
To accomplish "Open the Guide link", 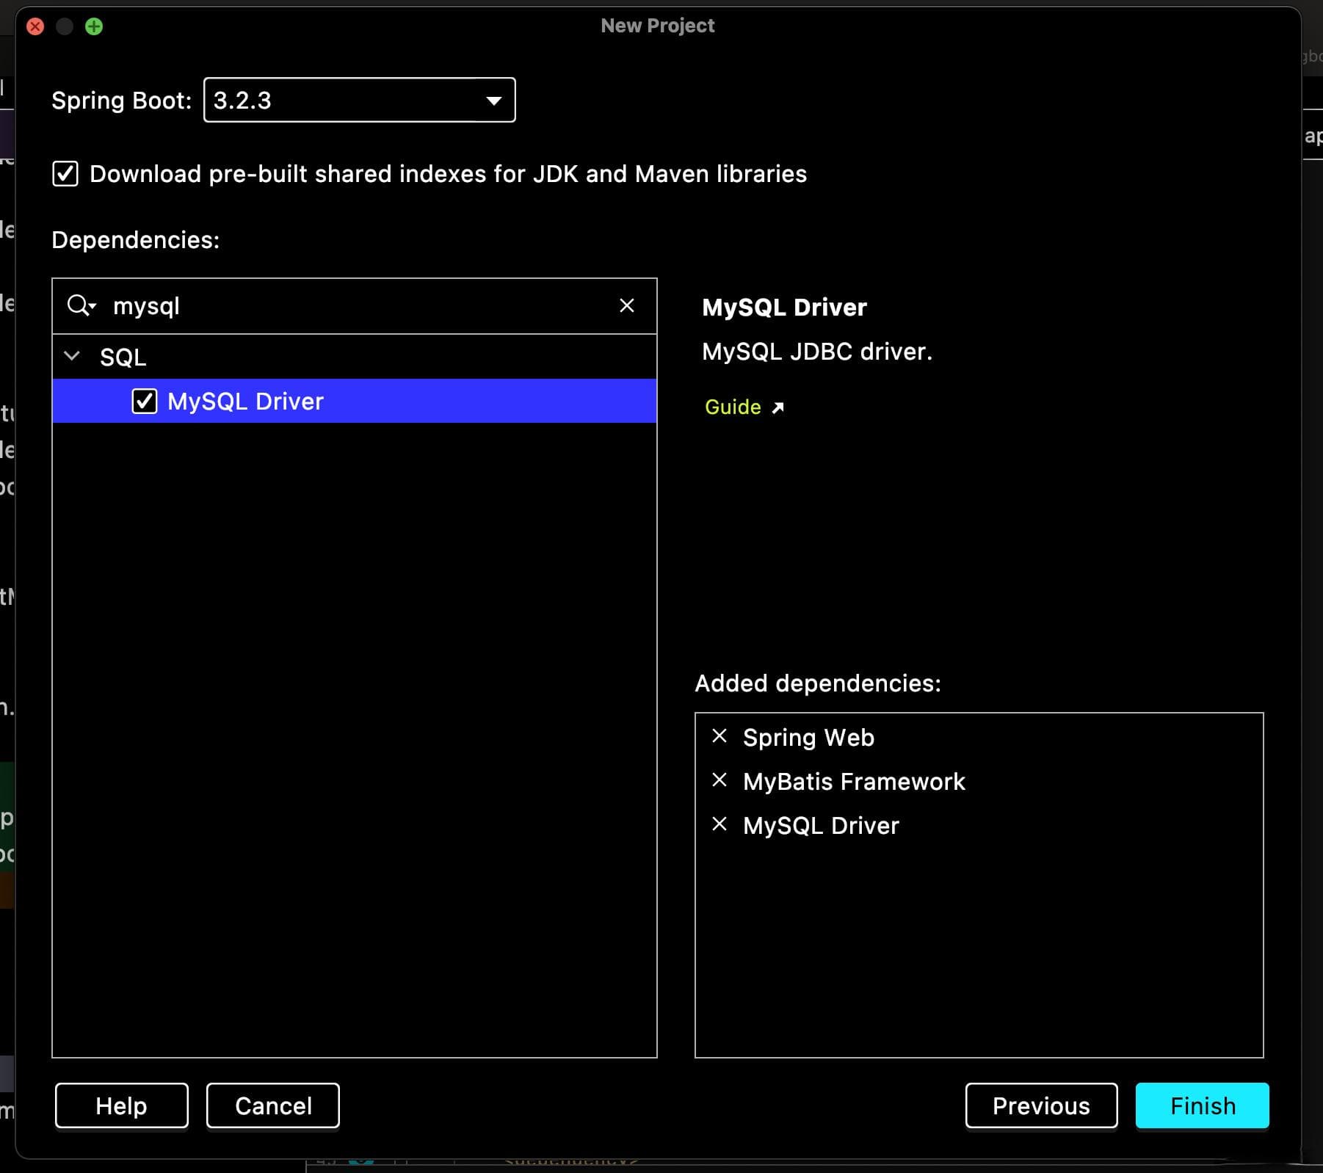I will (733, 407).
